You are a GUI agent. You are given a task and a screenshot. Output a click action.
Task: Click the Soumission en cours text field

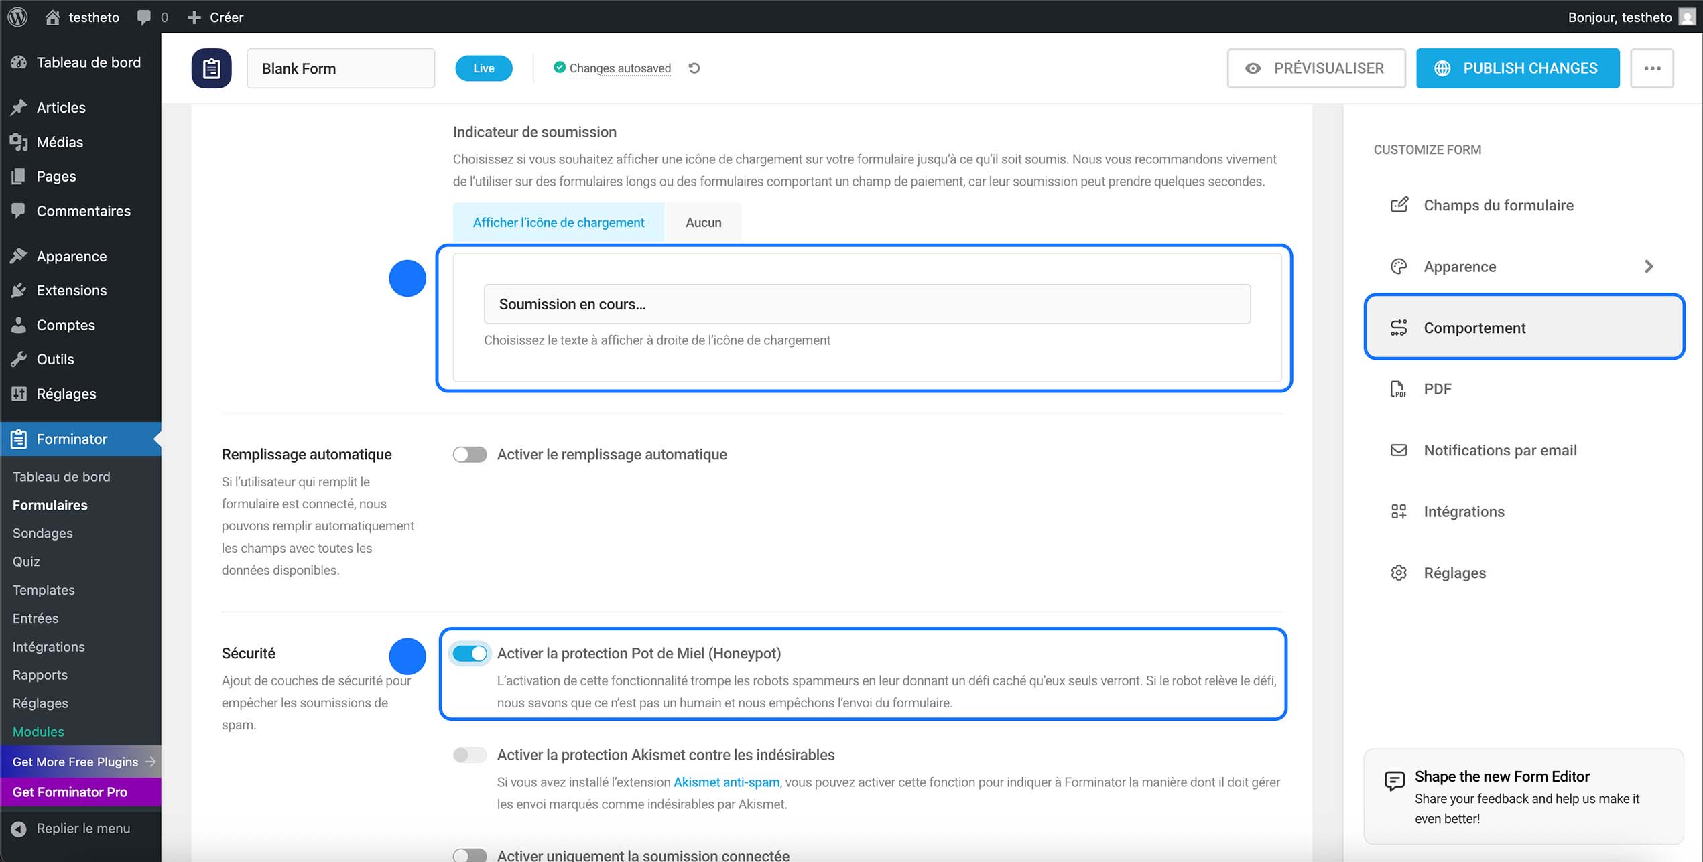866,304
